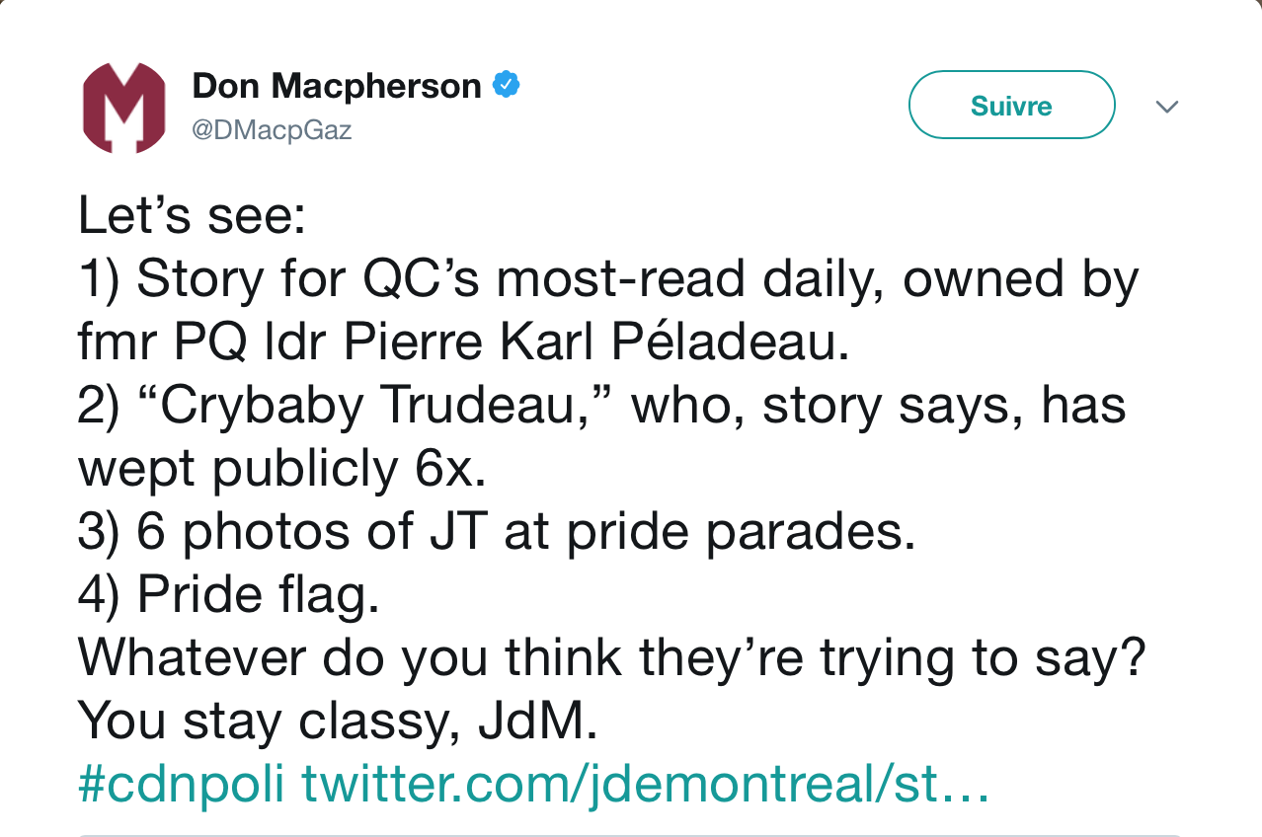Click the line about pride parades photos
This screenshot has height=837, width=1262.
pos(497,533)
